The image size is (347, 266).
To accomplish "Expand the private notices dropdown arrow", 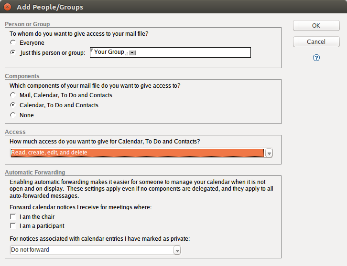I will [177, 250].
